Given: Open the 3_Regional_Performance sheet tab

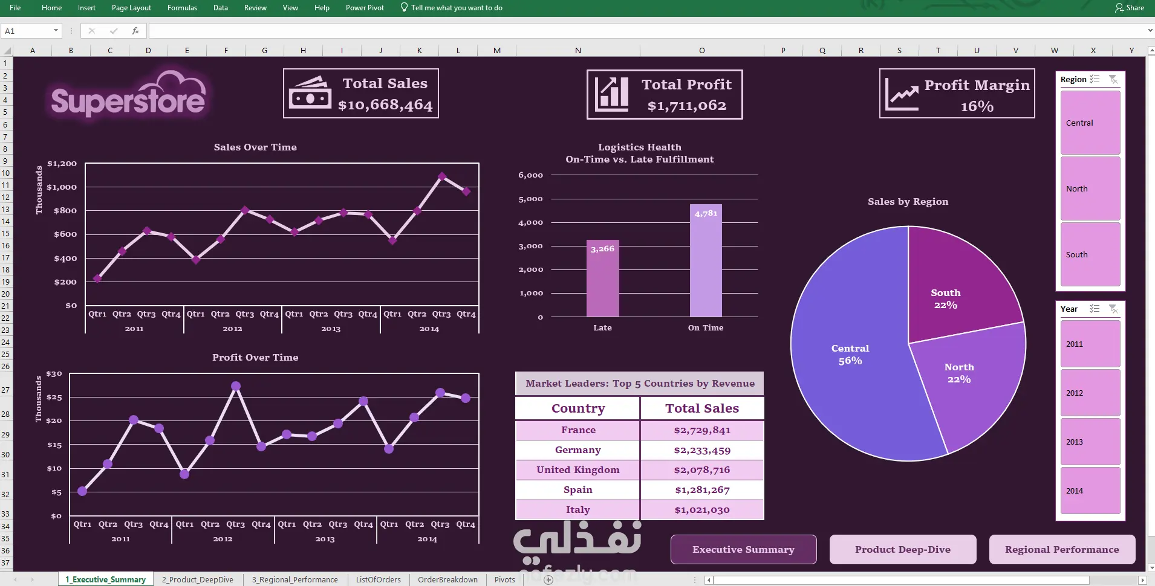Looking at the screenshot, I should coord(295,579).
